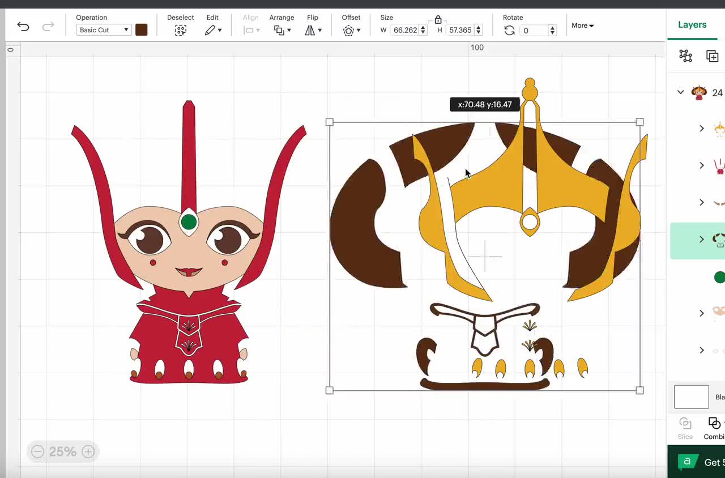Click the Slice tool icon

(x=685, y=424)
